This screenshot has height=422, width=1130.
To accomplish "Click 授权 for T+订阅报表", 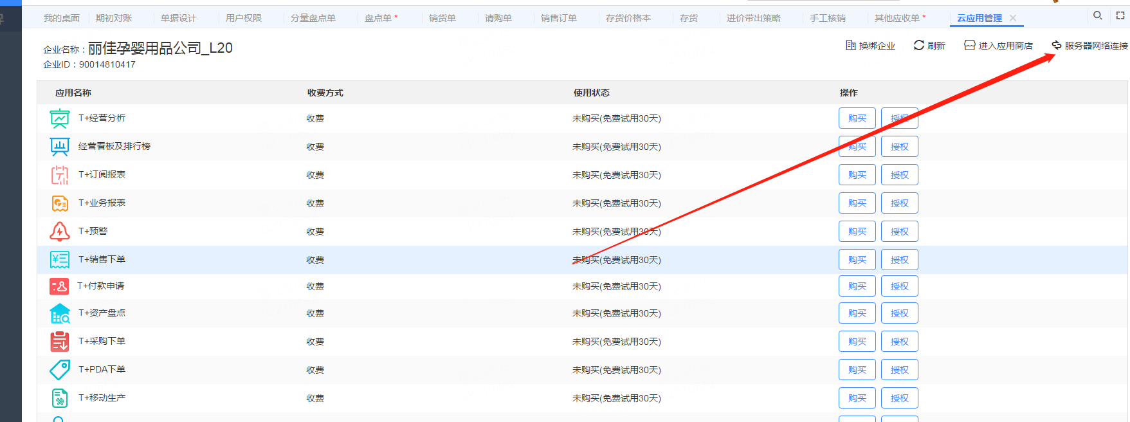I will pos(900,175).
